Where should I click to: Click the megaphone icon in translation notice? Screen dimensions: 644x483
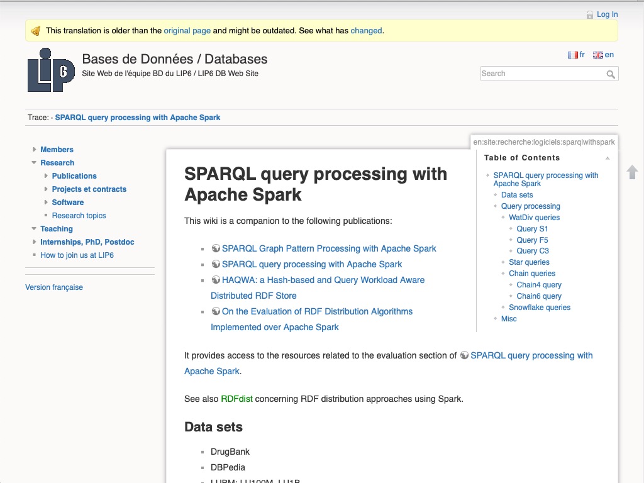36,30
